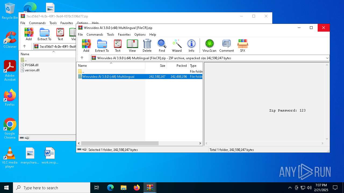This screenshot has width=344, height=193.
Task: Open Recycle Bin on desktop
Action: tap(10, 11)
